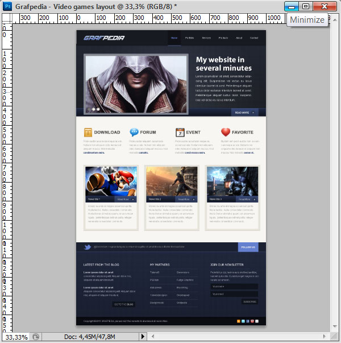Click the horizontal scrollbar right arrow

point(325,336)
